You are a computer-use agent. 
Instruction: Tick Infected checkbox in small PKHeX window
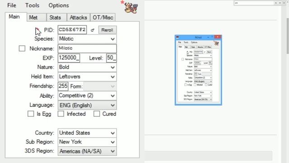click(195, 85)
